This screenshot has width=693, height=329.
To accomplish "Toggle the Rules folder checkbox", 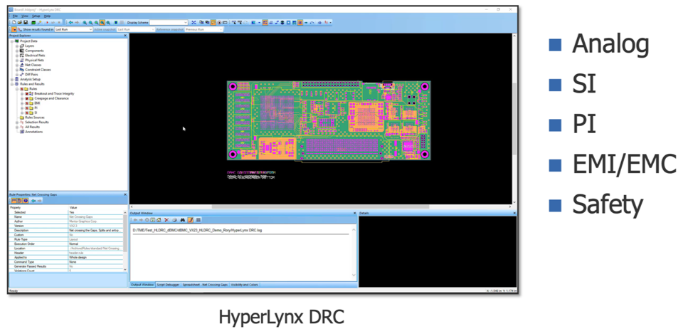I will [21, 89].
